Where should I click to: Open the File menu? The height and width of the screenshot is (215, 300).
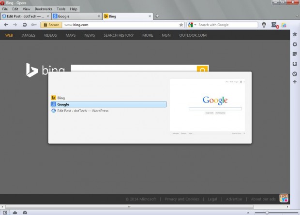coord(5,9)
